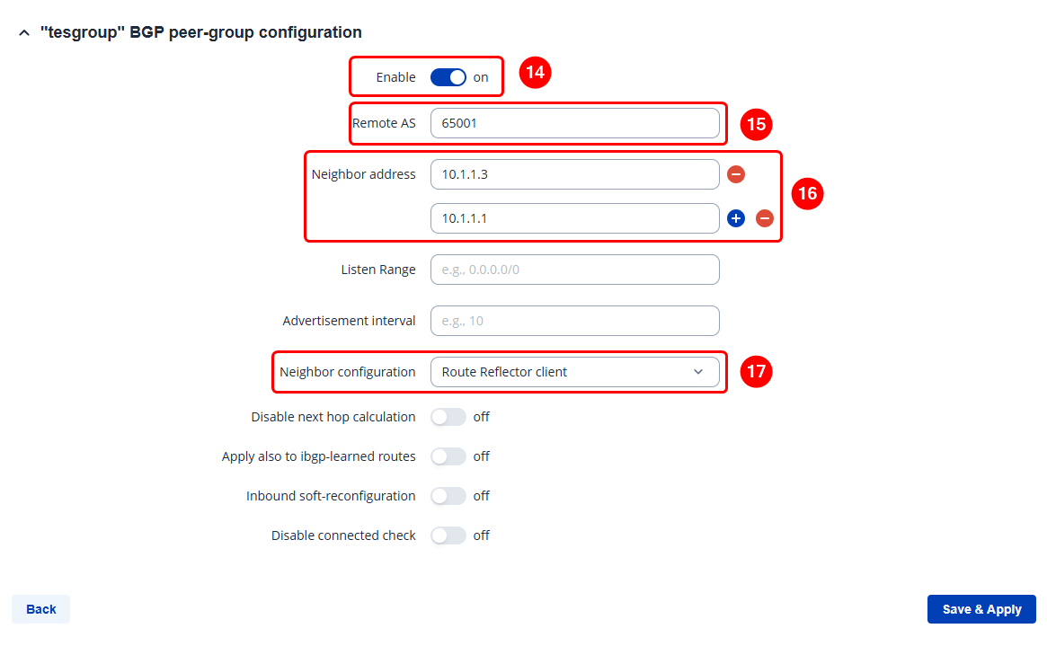Click the red number 16 badge
This screenshot has height=646, width=1047.
pyautogui.click(x=808, y=193)
